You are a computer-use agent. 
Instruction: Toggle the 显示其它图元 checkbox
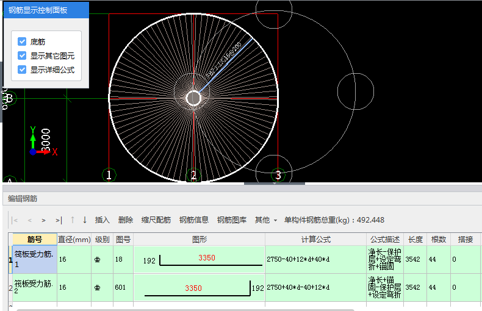[x=22, y=55]
